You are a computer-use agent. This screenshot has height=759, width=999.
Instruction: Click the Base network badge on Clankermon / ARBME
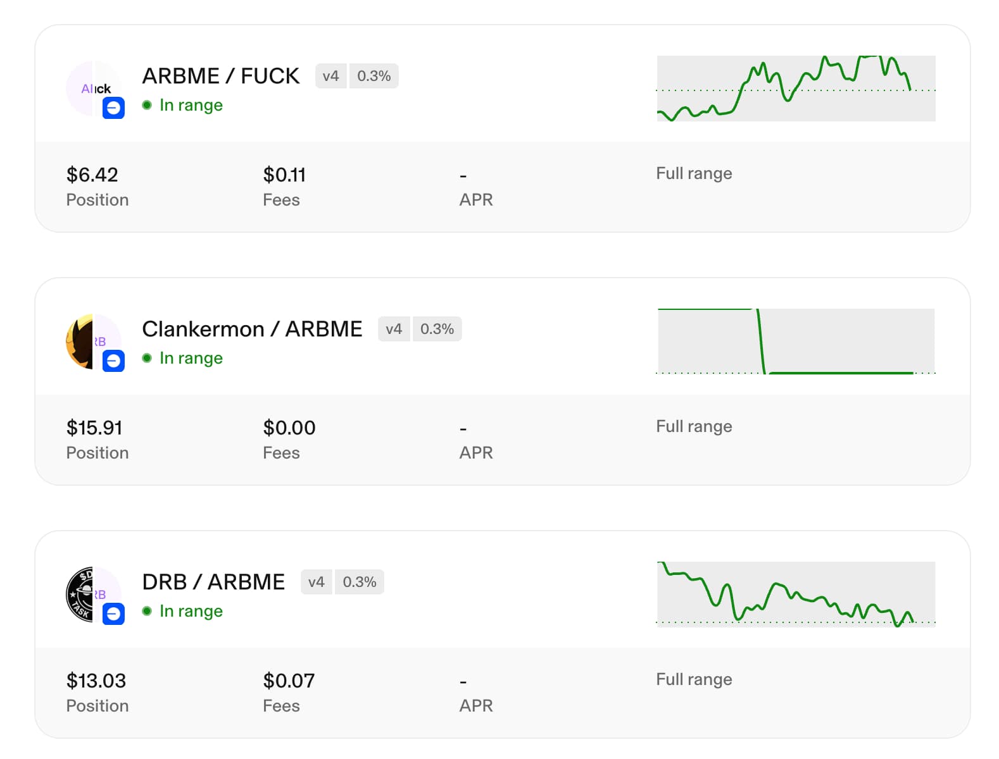(x=113, y=361)
